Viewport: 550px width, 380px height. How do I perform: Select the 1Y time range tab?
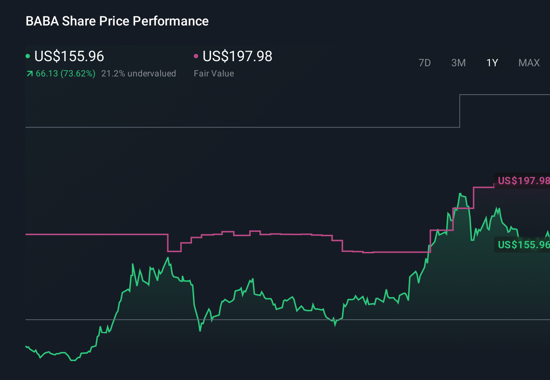pos(492,63)
